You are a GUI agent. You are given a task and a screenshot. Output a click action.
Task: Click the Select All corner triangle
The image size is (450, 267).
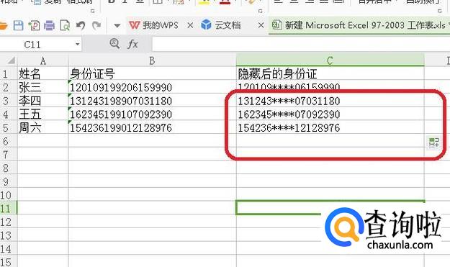pyautogui.click(x=10, y=60)
